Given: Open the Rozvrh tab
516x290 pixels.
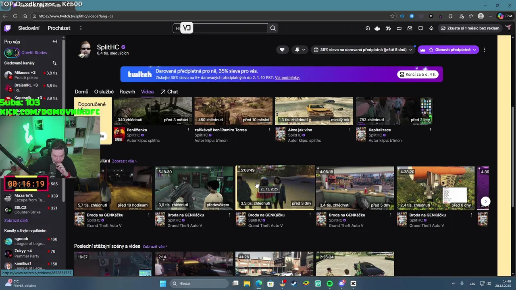Looking at the screenshot, I should pyautogui.click(x=127, y=92).
